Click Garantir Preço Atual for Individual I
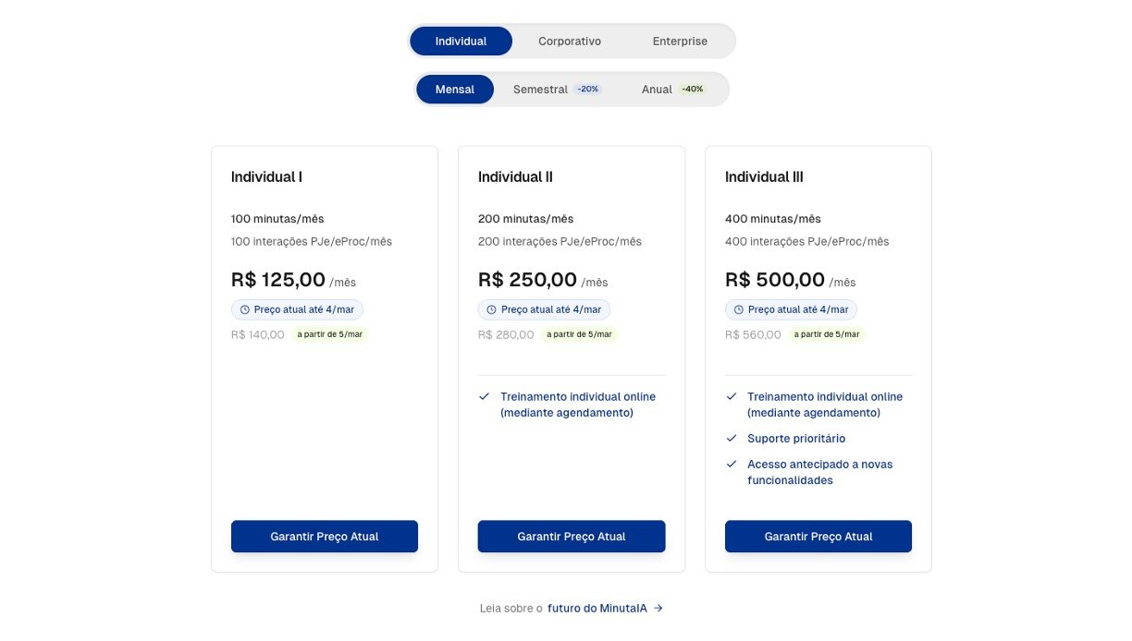This screenshot has height=641, width=1132. [x=325, y=537]
